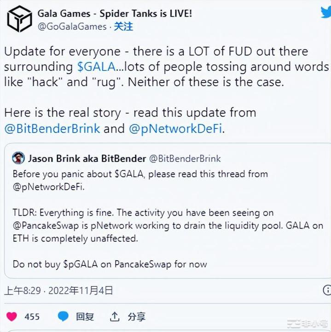This screenshot has height=332, width=331.
Task: Open Jason Brink's small profile avatar
Action: (x=18, y=158)
